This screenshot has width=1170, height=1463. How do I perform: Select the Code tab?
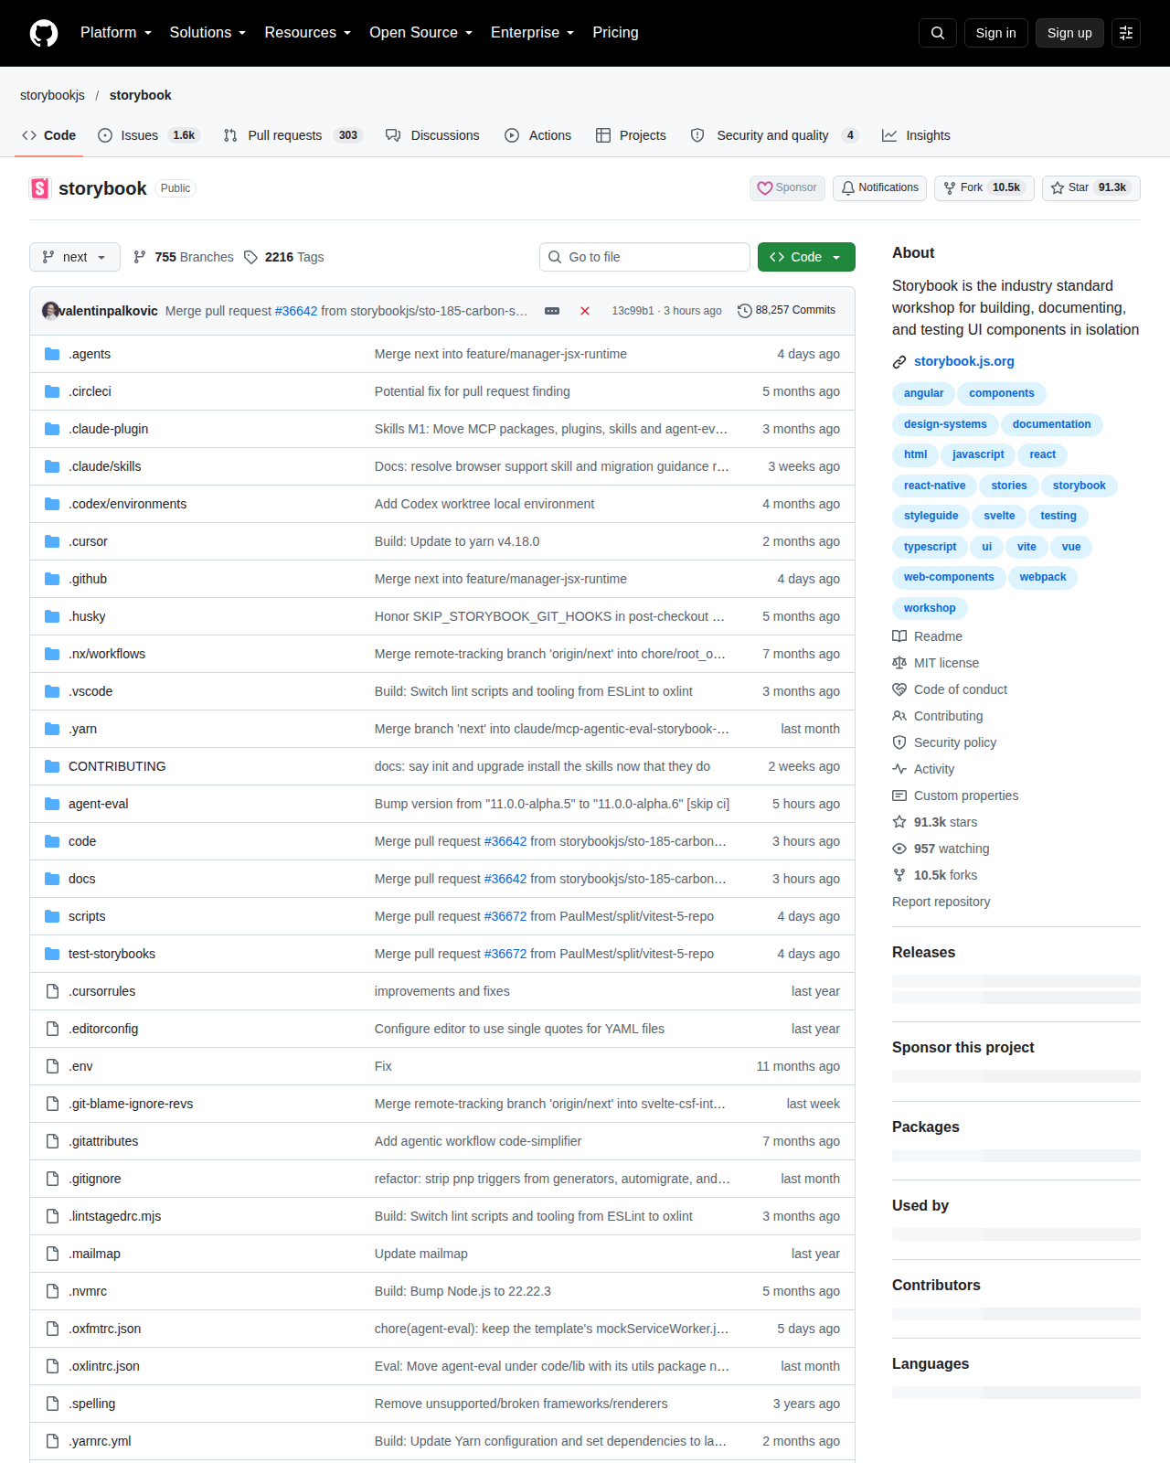pos(49,135)
